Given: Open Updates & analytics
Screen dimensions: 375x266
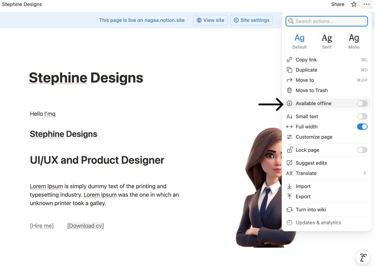Looking at the screenshot, I should tap(327, 222).
